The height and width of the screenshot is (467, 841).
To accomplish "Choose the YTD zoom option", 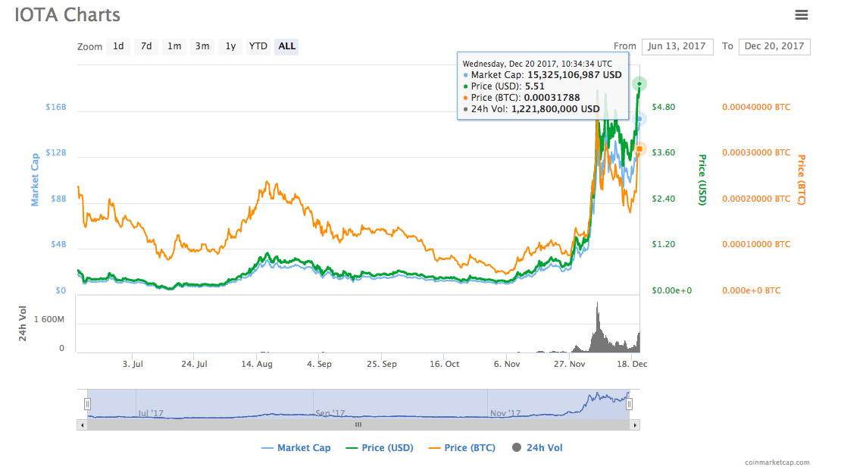I will pyautogui.click(x=258, y=46).
